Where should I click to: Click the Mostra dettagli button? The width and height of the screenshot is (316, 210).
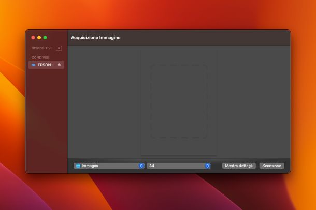pyautogui.click(x=239, y=166)
